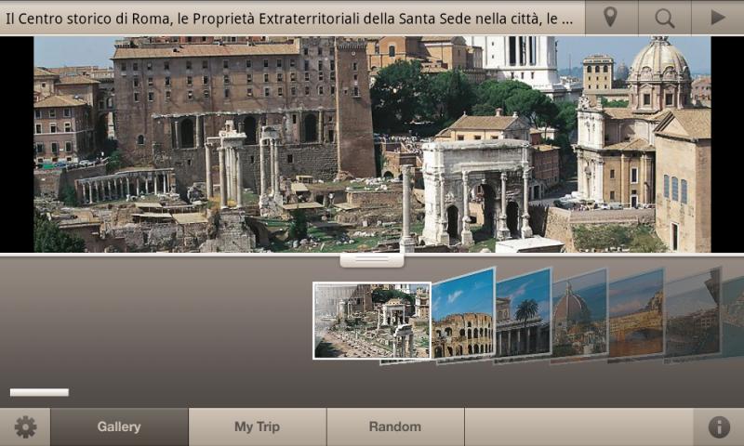Choose the palm tree building thumbnail

(524, 316)
